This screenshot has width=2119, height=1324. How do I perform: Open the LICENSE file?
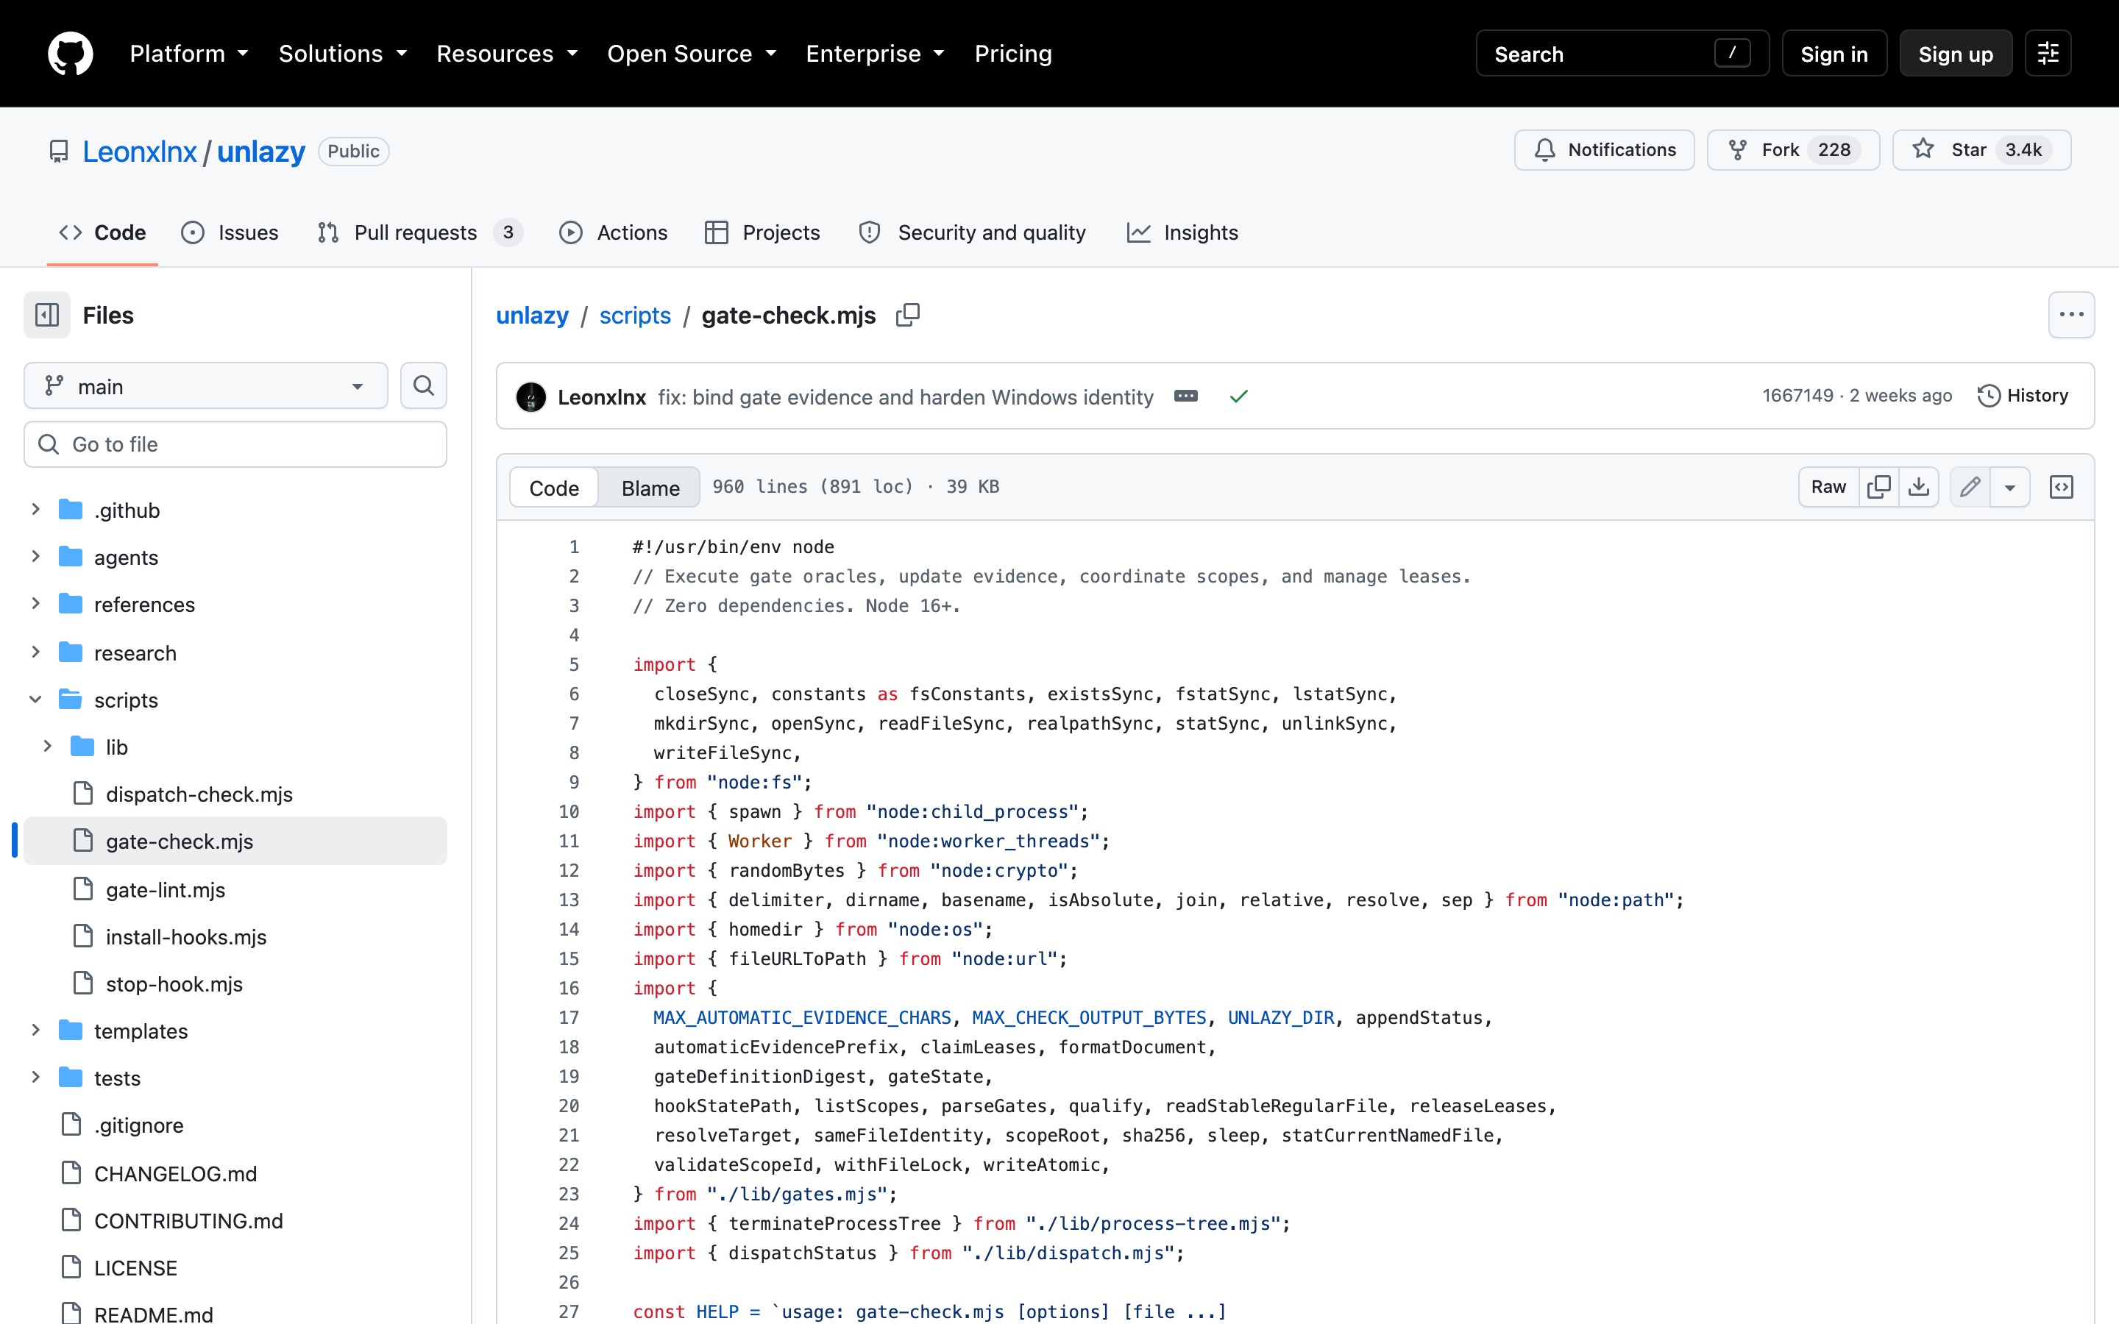point(135,1268)
